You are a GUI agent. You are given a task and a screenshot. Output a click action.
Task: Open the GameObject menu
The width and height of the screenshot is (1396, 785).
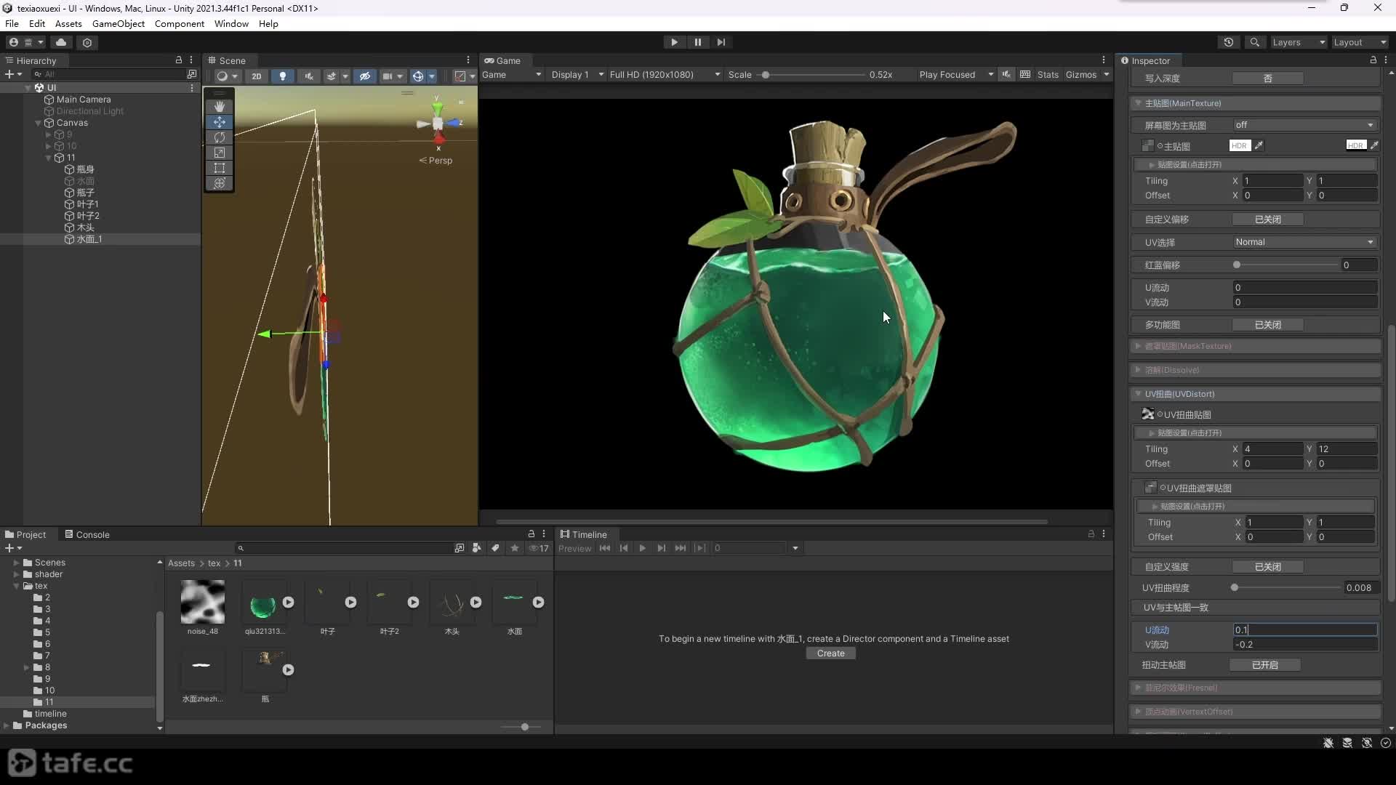point(119,23)
